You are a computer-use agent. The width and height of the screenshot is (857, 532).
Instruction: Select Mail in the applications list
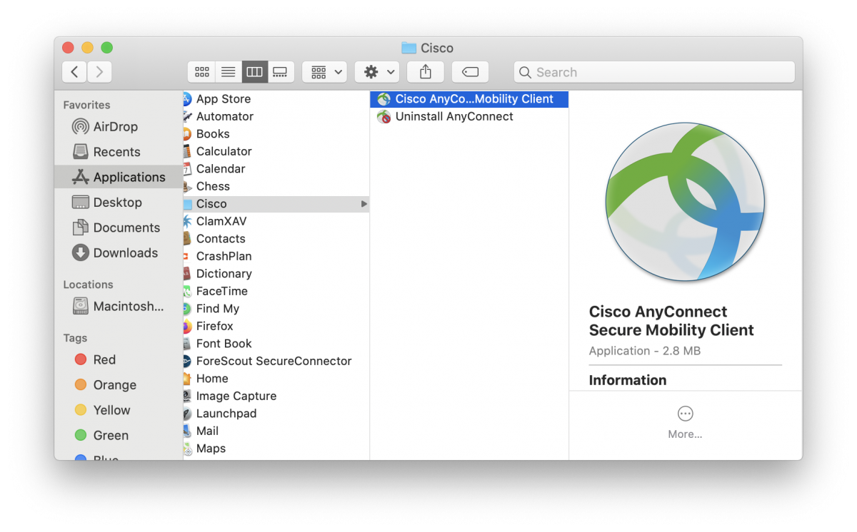(x=276, y=431)
